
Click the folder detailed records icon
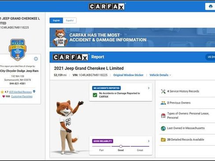click(163, 139)
